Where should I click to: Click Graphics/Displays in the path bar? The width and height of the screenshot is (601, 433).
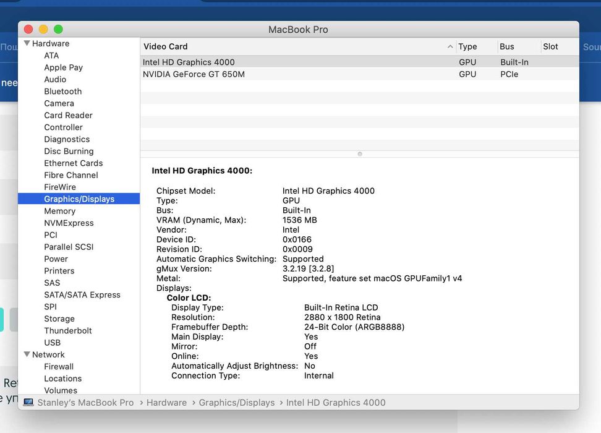236,402
